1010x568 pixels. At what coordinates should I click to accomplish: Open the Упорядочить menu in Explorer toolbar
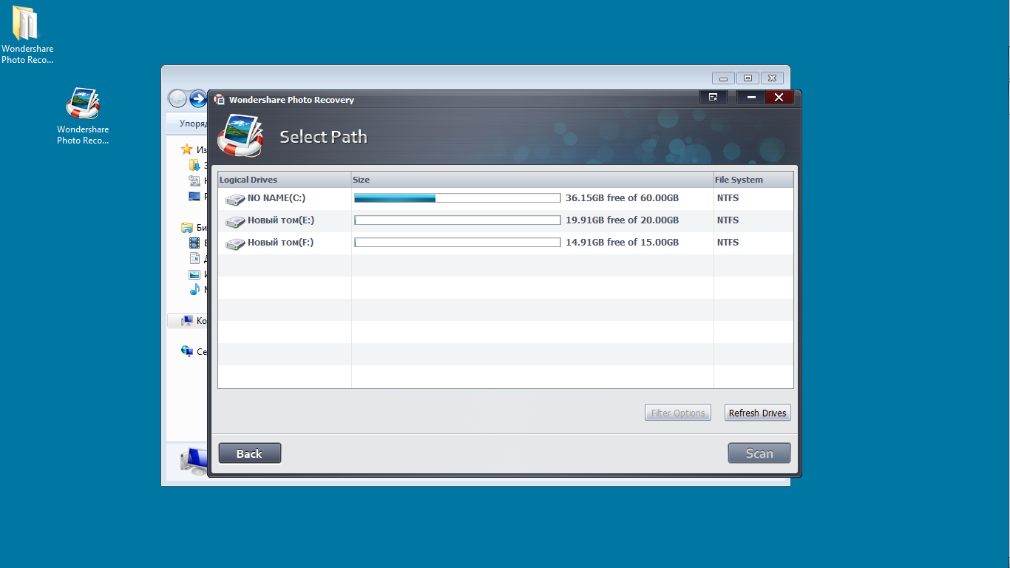[x=193, y=124]
